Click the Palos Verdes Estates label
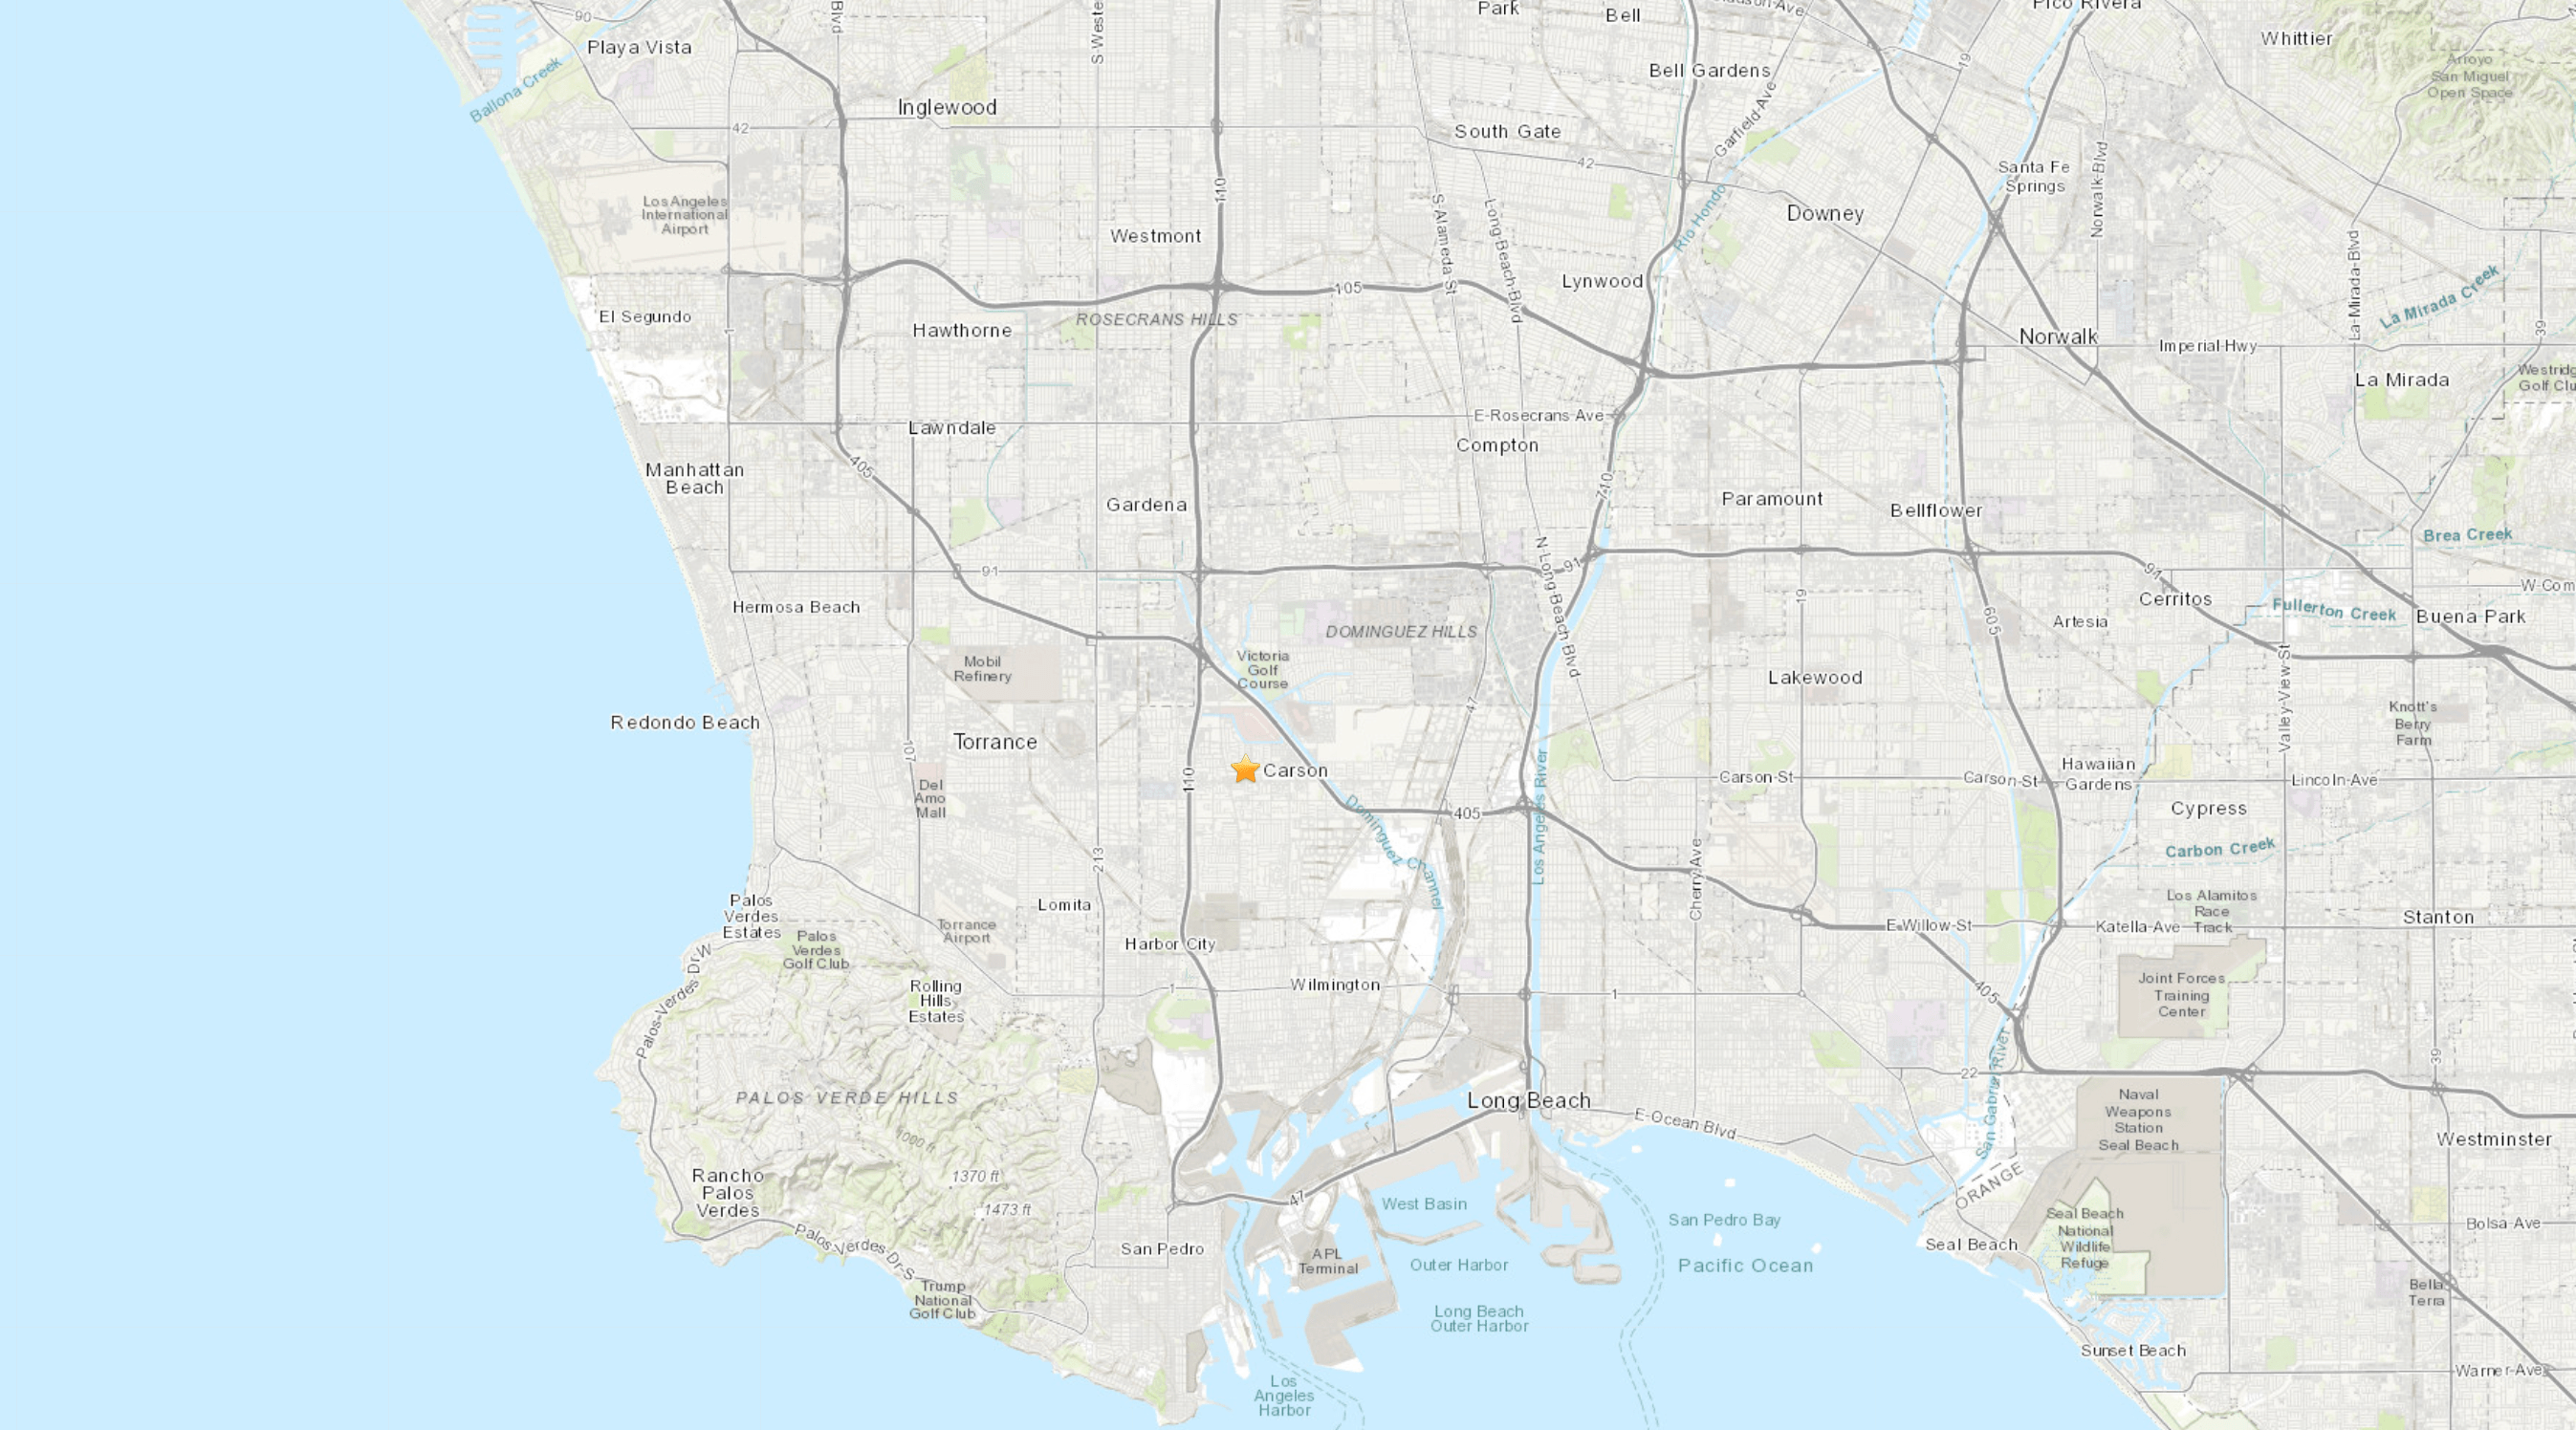The width and height of the screenshot is (2576, 1430). pos(751,917)
